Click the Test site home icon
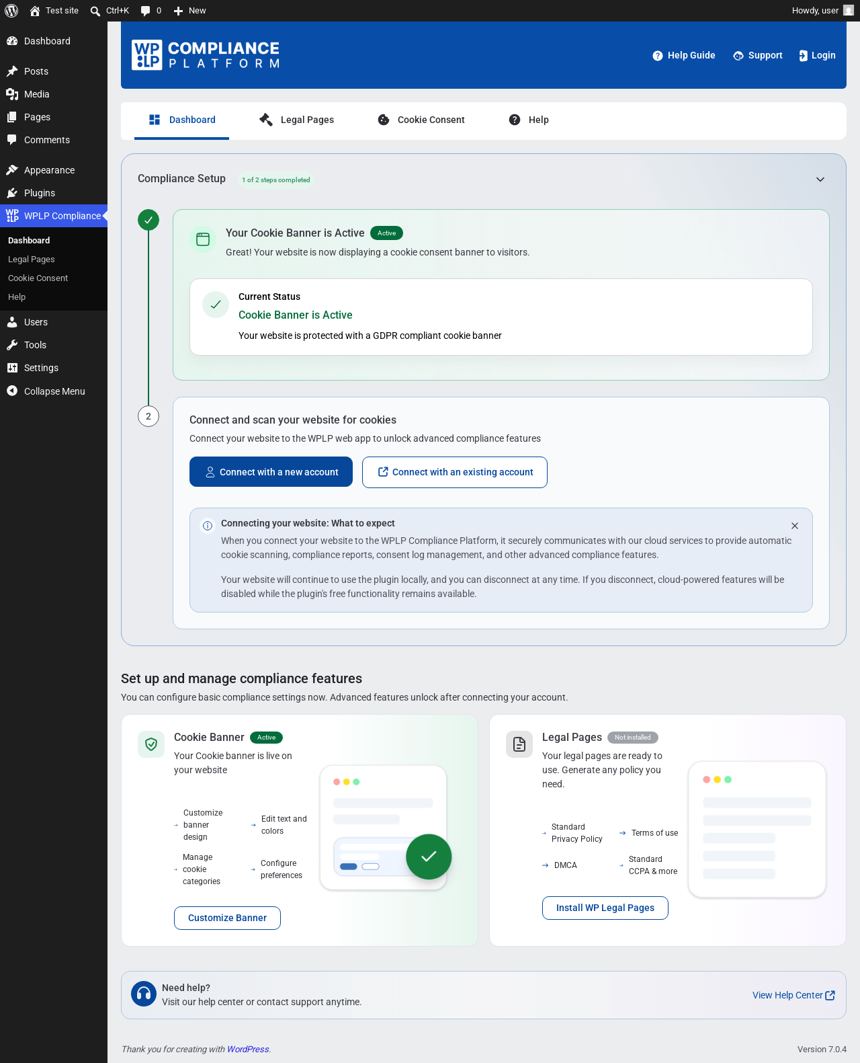 click(35, 11)
